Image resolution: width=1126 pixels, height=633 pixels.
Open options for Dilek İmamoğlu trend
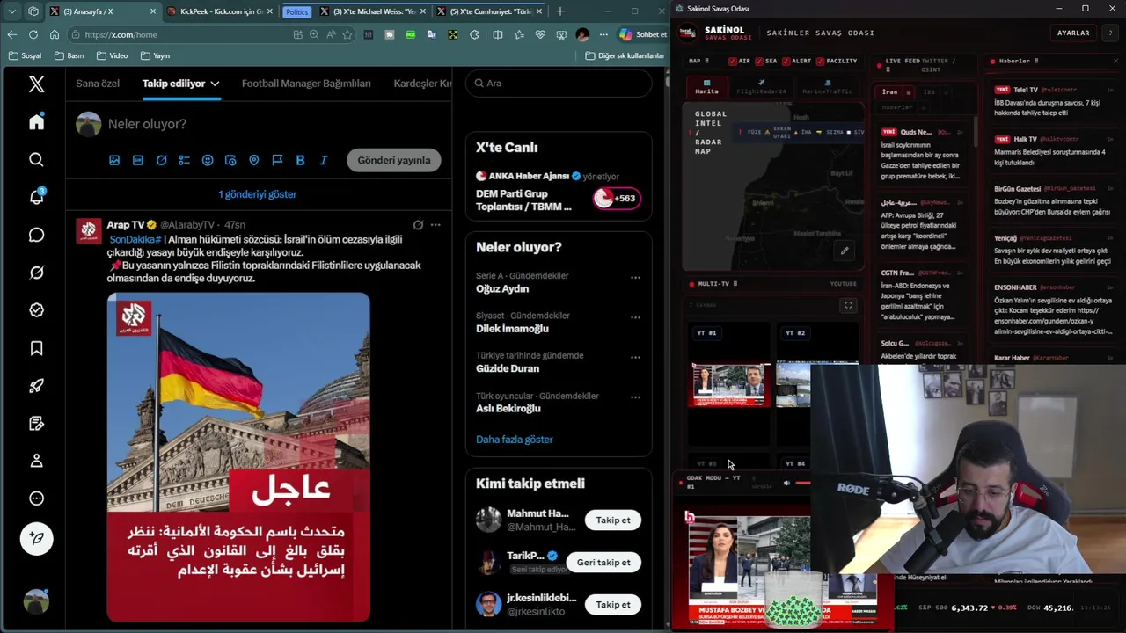tap(635, 317)
